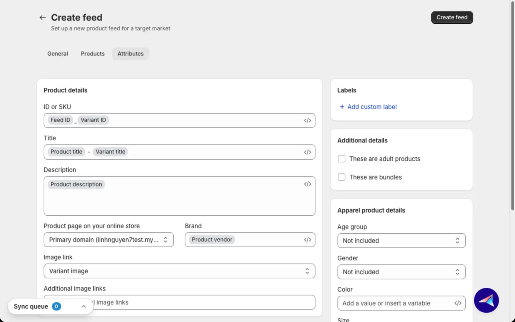Viewport: 515px width, 322px height.
Task: Click the Apparel product details heading
Action: coord(371,210)
